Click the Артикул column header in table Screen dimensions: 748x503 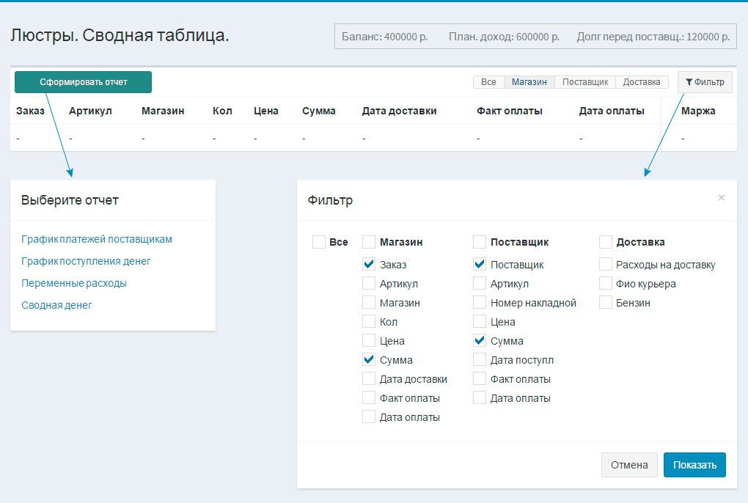tap(90, 111)
